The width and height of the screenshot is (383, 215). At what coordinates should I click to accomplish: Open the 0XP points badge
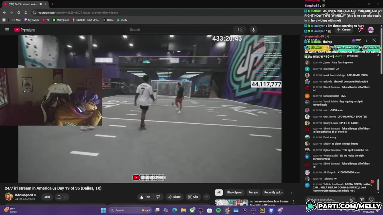(356, 40)
